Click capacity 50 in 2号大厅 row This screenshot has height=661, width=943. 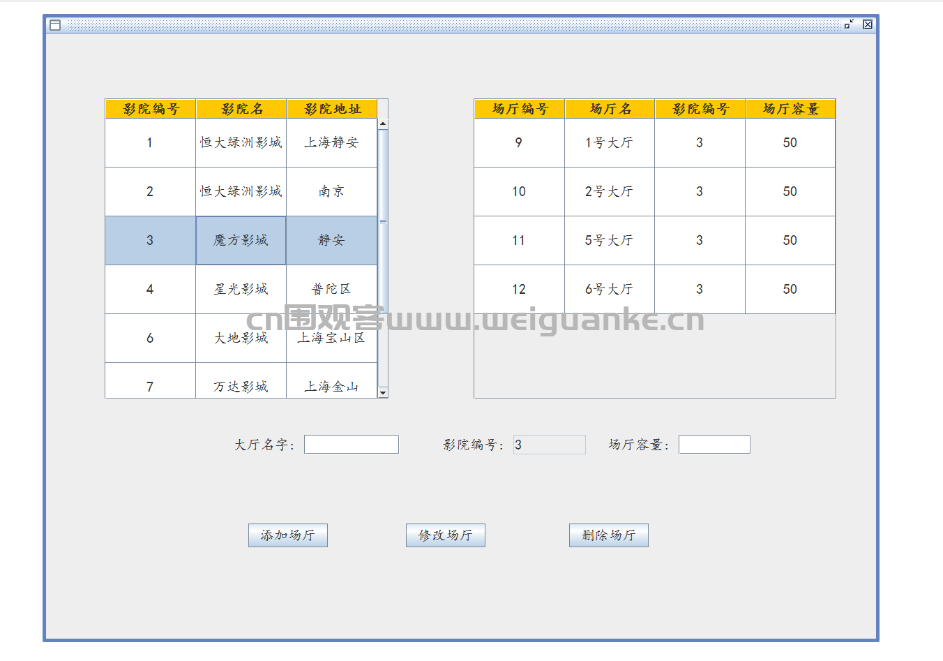pyautogui.click(x=790, y=192)
